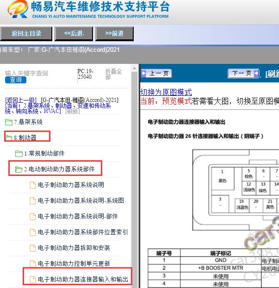This screenshot has width=279, height=288.
Task: Click pin 5 棕色 in the connector diagram
Action: 249,174
